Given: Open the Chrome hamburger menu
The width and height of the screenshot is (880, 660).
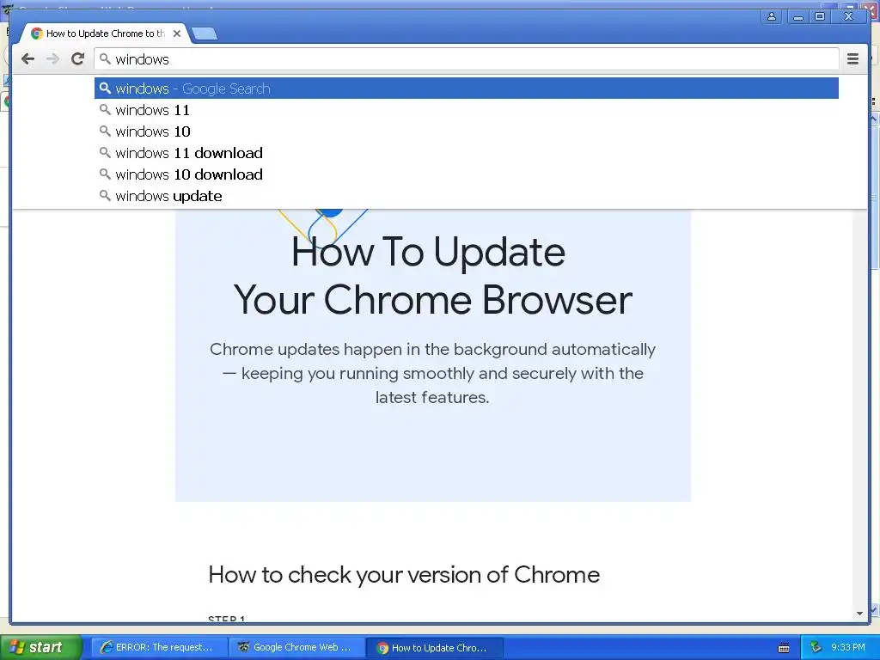Looking at the screenshot, I should pyautogui.click(x=852, y=59).
